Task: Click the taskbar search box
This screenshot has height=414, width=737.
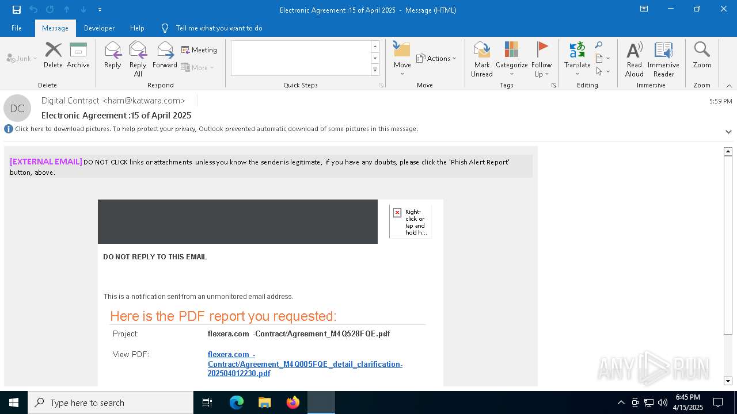Action: (111, 402)
